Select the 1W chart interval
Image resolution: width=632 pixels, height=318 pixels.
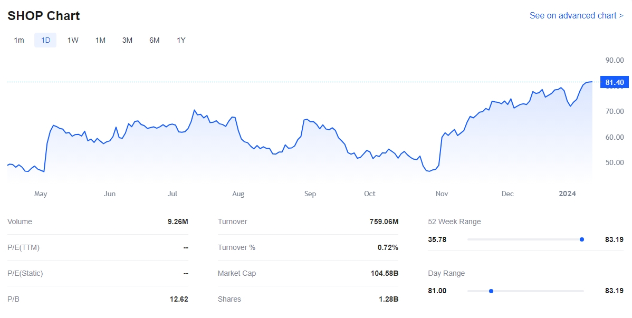(x=73, y=40)
